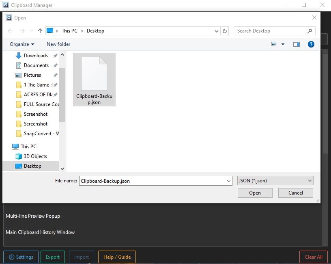Navigate up to the parent folder

[39, 30]
